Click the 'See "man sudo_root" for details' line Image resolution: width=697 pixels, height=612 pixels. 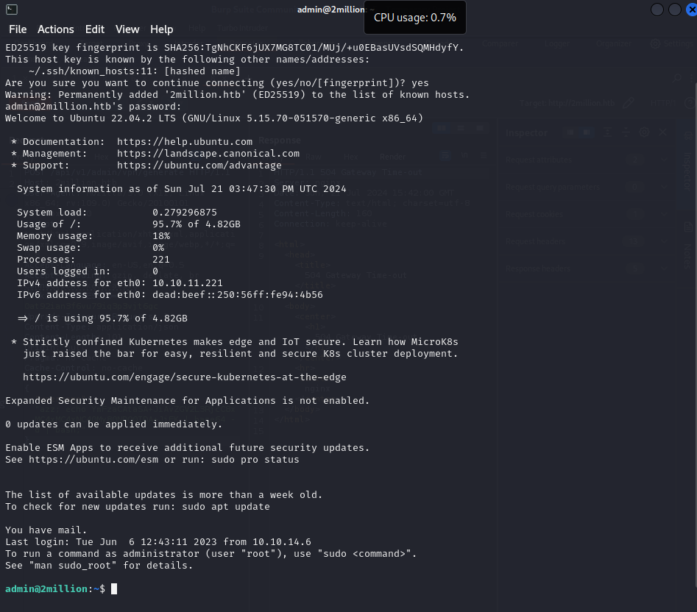(99, 566)
